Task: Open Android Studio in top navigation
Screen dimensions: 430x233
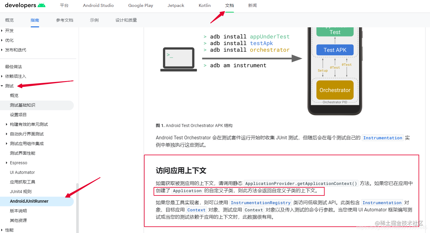Action: click(x=98, y=5)
